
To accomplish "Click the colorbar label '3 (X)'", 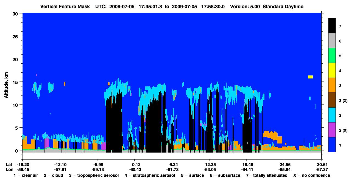I will (x=343, y=100).
